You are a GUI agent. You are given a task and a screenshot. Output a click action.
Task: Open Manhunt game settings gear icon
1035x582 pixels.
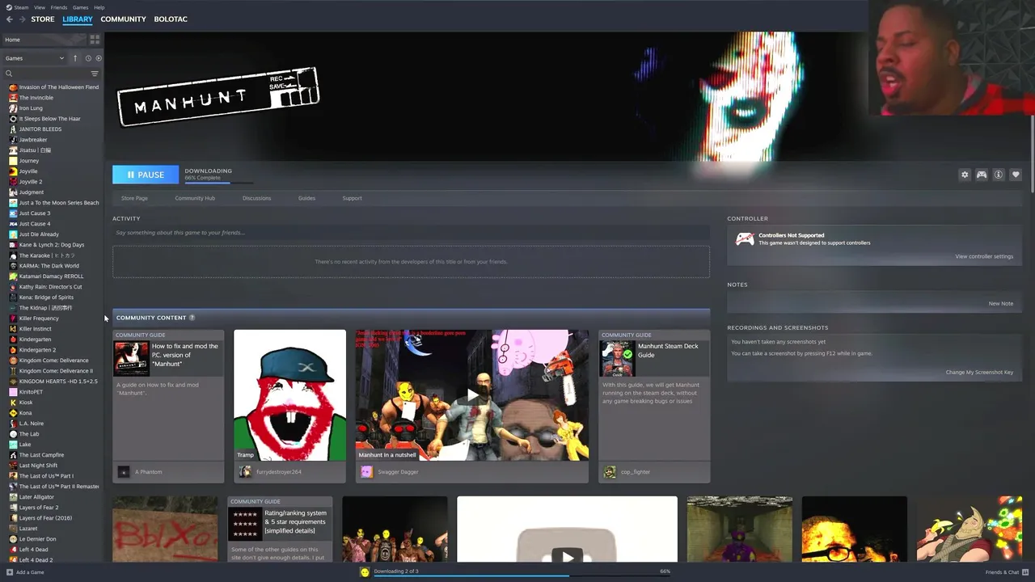tap(965, 175)
